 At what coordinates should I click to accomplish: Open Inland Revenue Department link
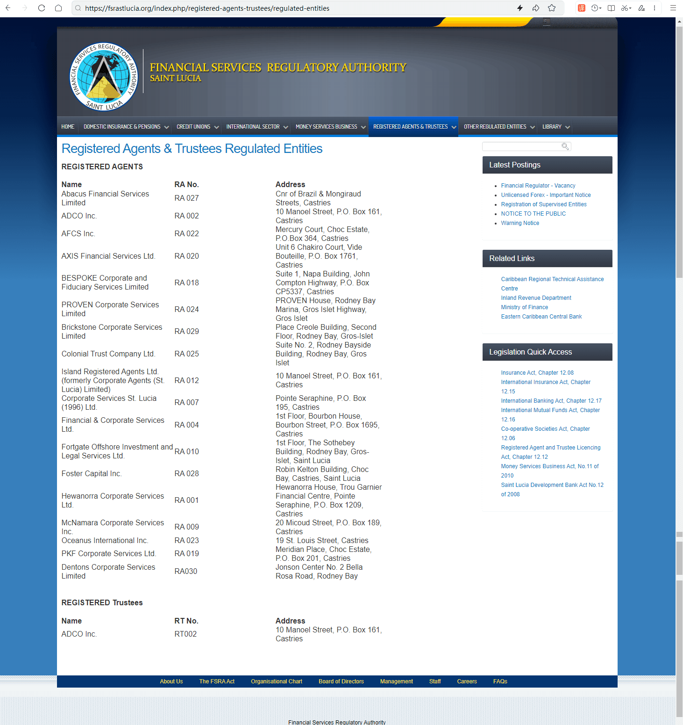tap(536, 298)
